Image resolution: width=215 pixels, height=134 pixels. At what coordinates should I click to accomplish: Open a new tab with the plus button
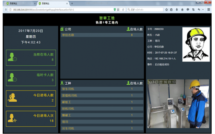[72, 3]
